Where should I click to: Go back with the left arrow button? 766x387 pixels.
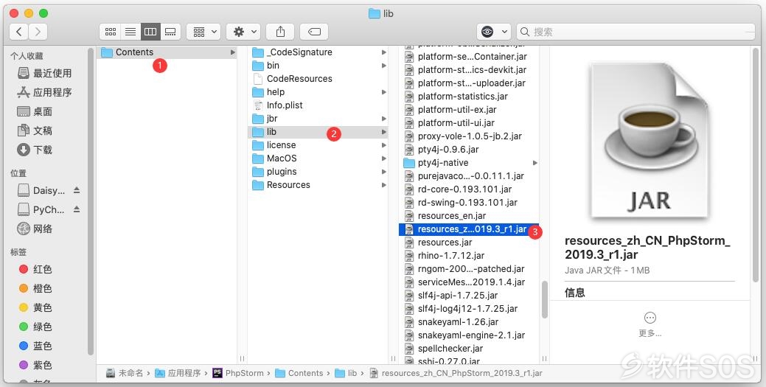tap(19, 32)
